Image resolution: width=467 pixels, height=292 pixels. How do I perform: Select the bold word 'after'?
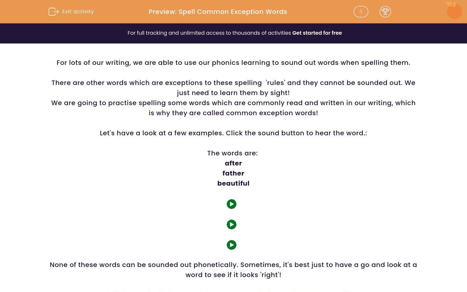[233, 163]
